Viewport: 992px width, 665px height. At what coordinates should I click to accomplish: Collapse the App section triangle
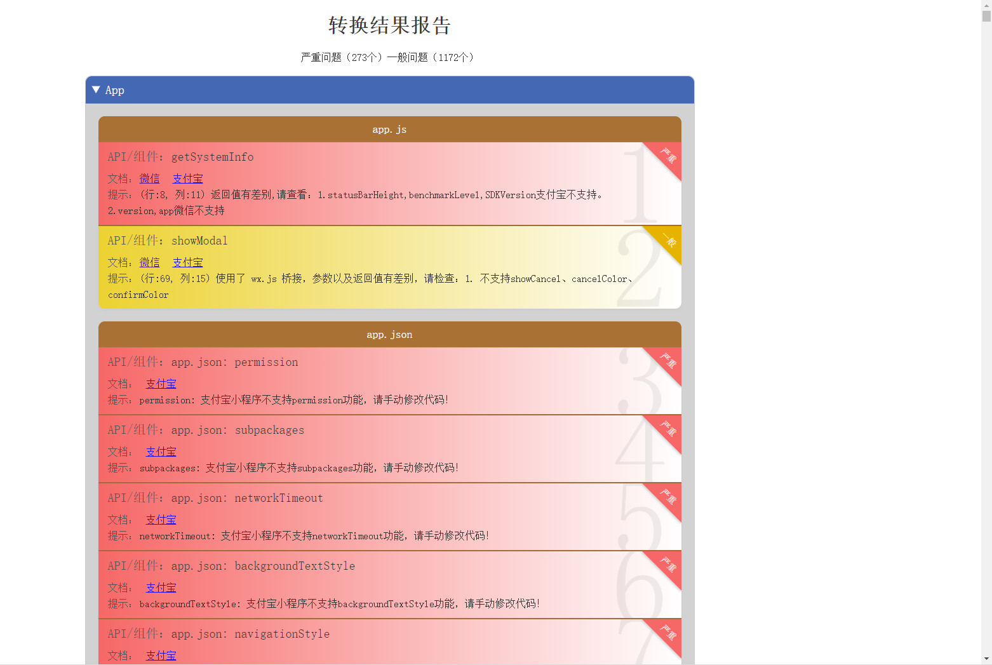point(96,90)
